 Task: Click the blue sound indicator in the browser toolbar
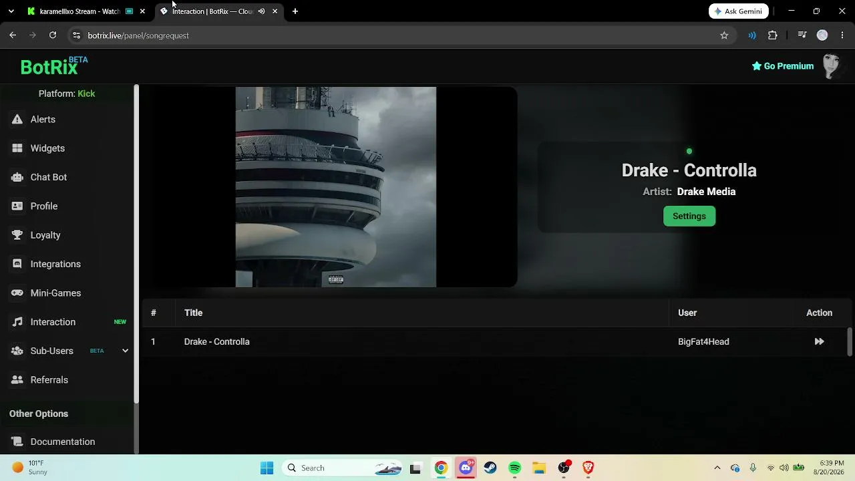pyautogui.click(x=752, y=35)
